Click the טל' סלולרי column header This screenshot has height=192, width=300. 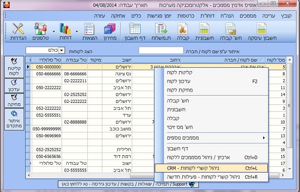click(x=47, y=60)
